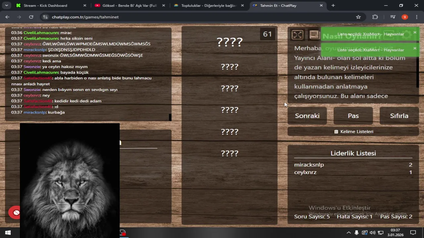The image size is (424, 238).
Task: Open the network tray icon
Action: click(x=381, y=232)
